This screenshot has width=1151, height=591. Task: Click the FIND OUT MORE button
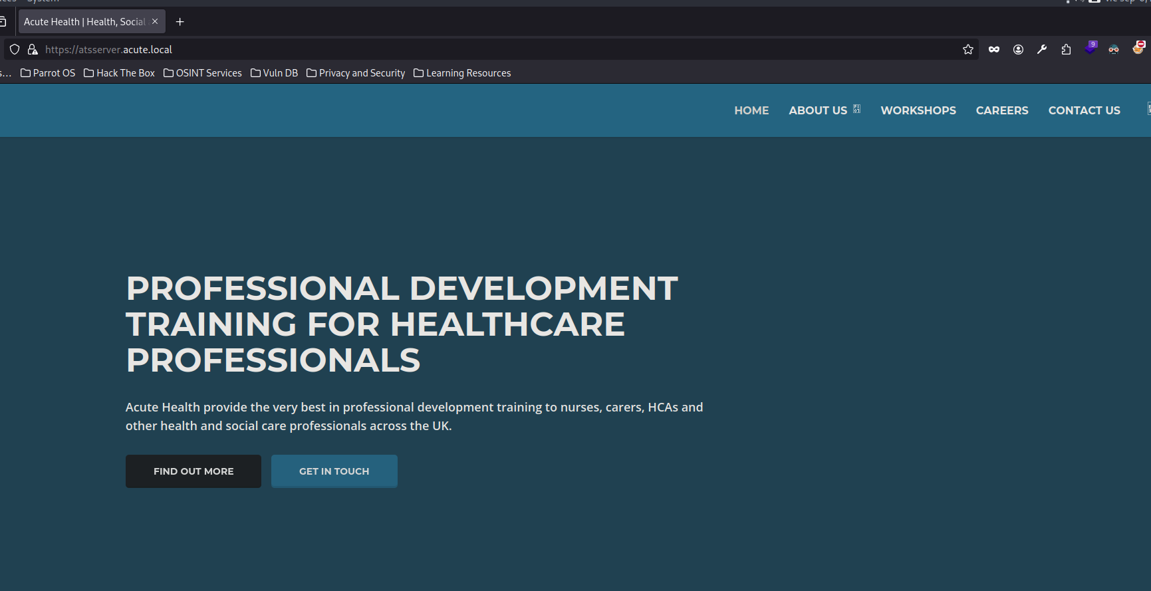[193, 471]
